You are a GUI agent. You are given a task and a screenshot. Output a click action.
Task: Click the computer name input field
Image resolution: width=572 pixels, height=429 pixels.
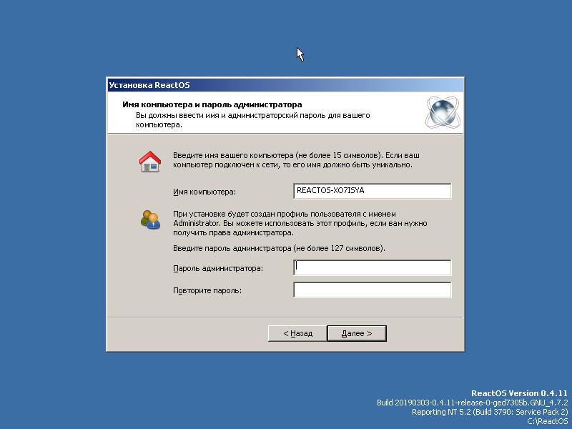tap(372, 191)
